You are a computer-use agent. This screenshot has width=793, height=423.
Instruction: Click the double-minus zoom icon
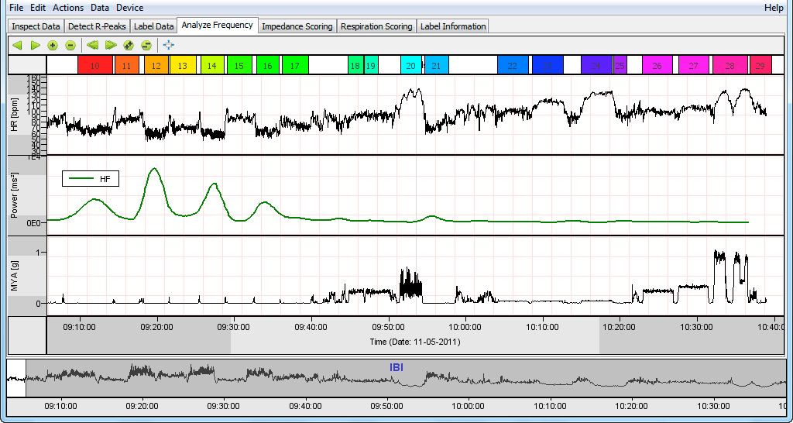coord(146,46)
